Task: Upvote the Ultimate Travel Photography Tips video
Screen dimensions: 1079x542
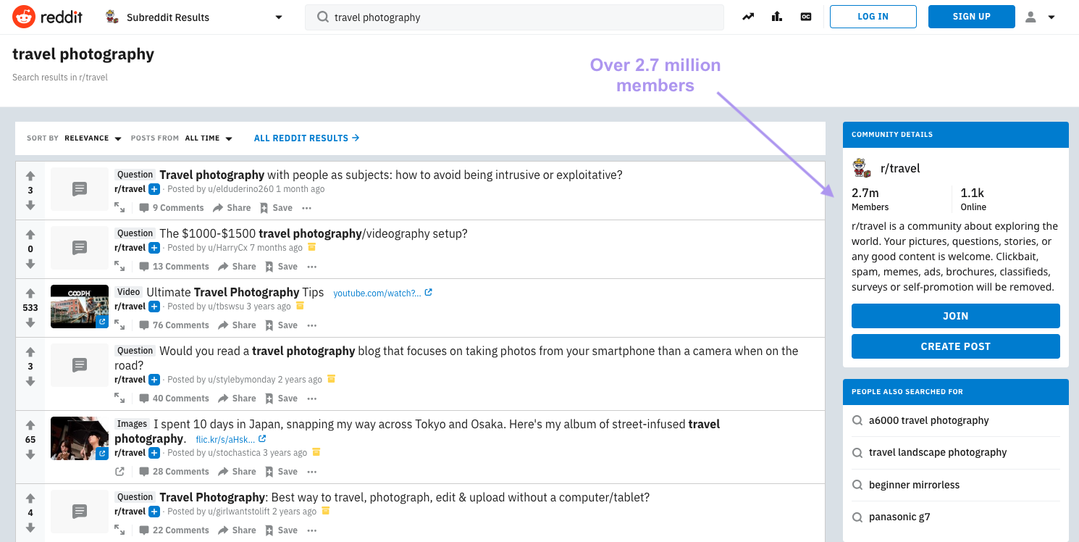Action: [30, 293]
